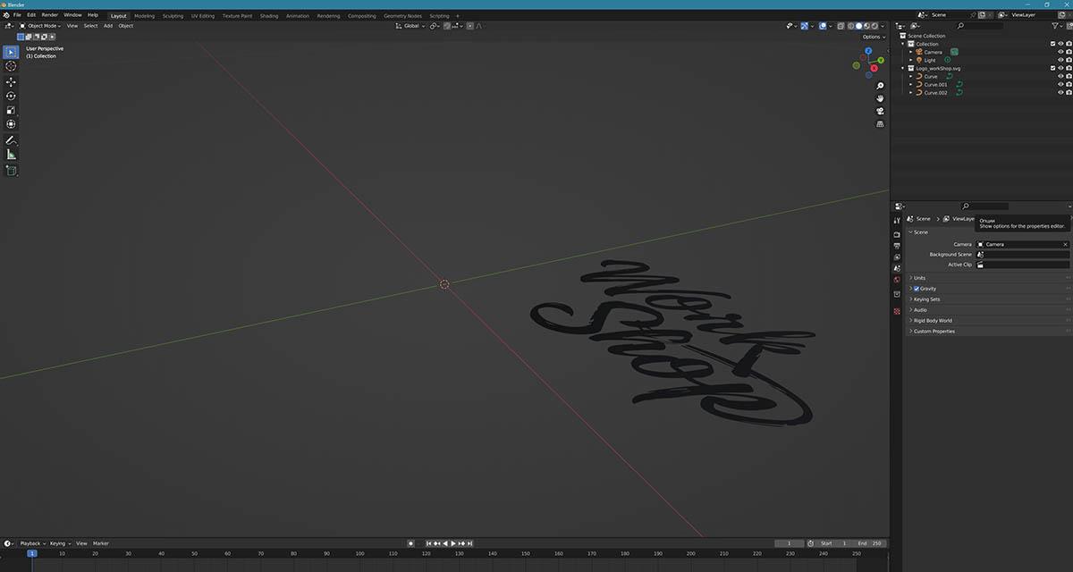Choose the Annotate tool
This screenshot has height=572, width=1073.
(11, 140)
